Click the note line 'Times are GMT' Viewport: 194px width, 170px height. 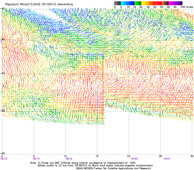51,163
